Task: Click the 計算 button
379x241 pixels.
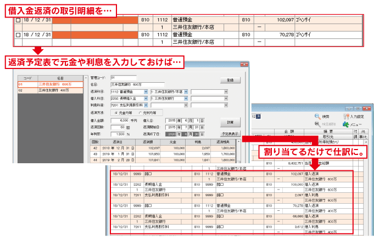Action: 230,123
